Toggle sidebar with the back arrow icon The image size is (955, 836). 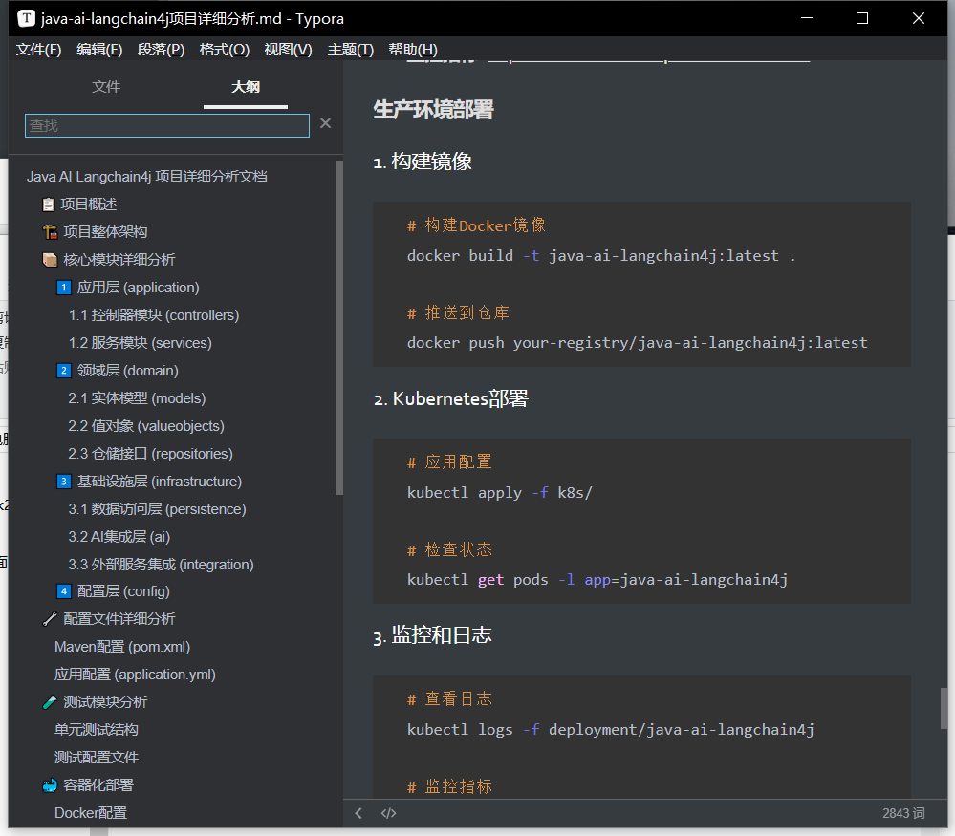coord(358,813)
